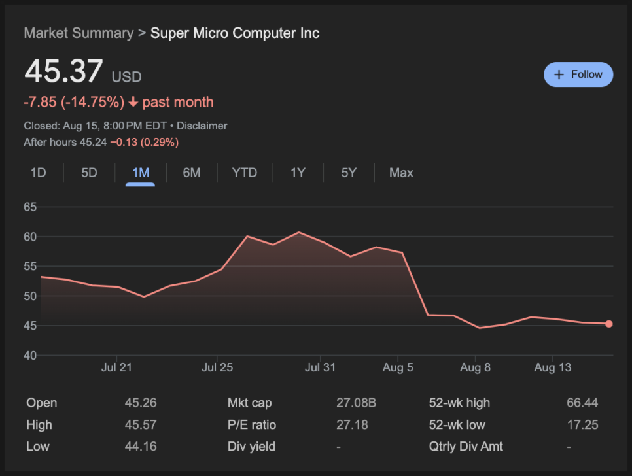This screenshot has width=632, height=476.
Task: Click the Open value 45.26
Action: [x=141, y=403]
